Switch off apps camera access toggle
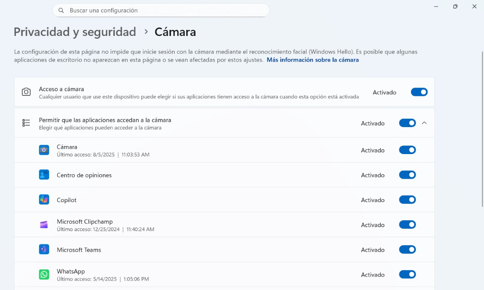The width and height of the screenshot is (484, 290). click(x=407, y=123)
